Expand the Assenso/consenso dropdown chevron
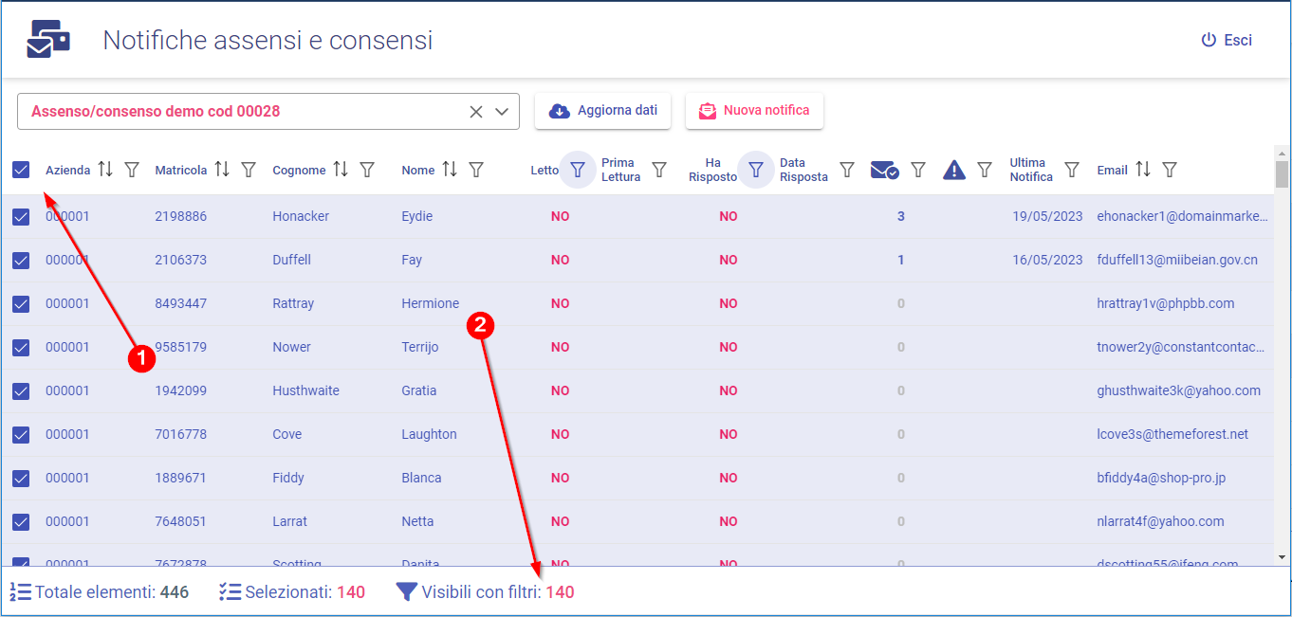 503,112
